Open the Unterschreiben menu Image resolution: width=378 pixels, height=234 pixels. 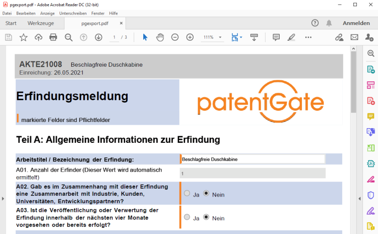(73, 13)
